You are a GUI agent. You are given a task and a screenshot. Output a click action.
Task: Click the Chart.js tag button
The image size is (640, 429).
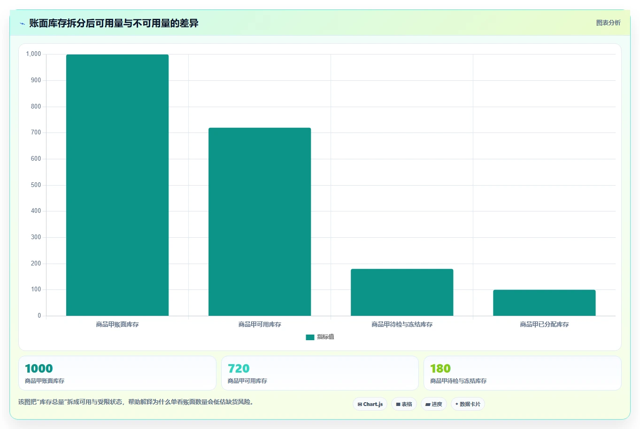coord(370,404)
